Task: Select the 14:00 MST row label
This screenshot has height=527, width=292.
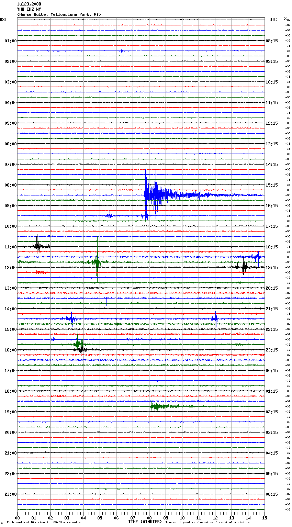Action: point(11,309)
